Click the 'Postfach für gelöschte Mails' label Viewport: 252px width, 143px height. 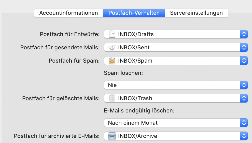[x=61, y=98]
